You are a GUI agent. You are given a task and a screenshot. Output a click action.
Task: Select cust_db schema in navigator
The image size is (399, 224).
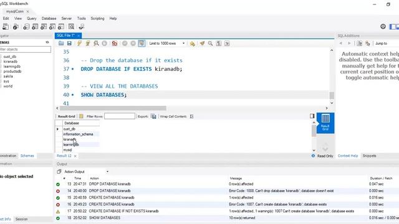[10, 57]
